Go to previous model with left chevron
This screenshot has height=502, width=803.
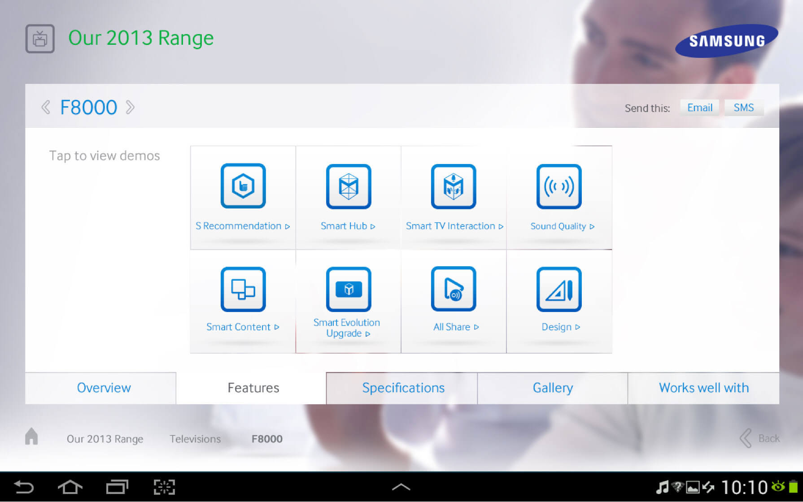click(x=46, y=108)
